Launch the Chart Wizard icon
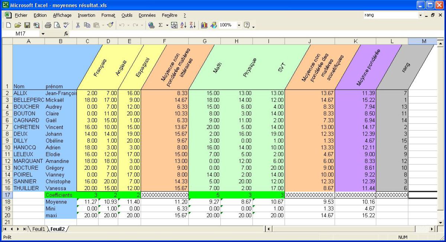Viewport: 446px width, 242px height. coord(204,25)
